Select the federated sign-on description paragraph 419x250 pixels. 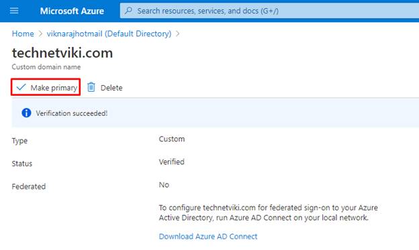click(x=269, y=212)
